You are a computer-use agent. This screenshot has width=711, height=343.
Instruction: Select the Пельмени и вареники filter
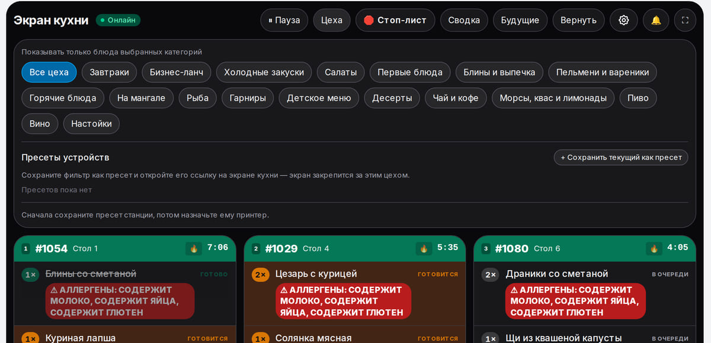603,72
